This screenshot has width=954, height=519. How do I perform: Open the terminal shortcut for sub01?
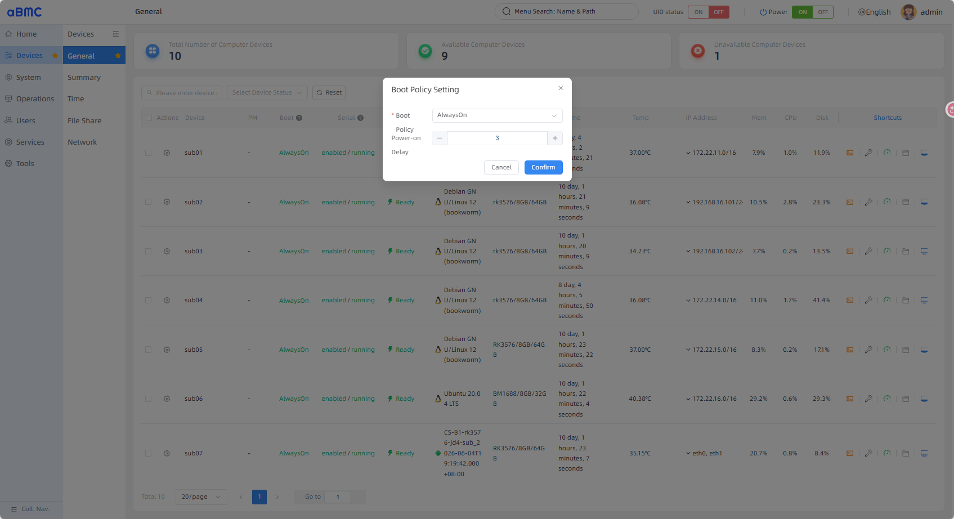point(850,153)
